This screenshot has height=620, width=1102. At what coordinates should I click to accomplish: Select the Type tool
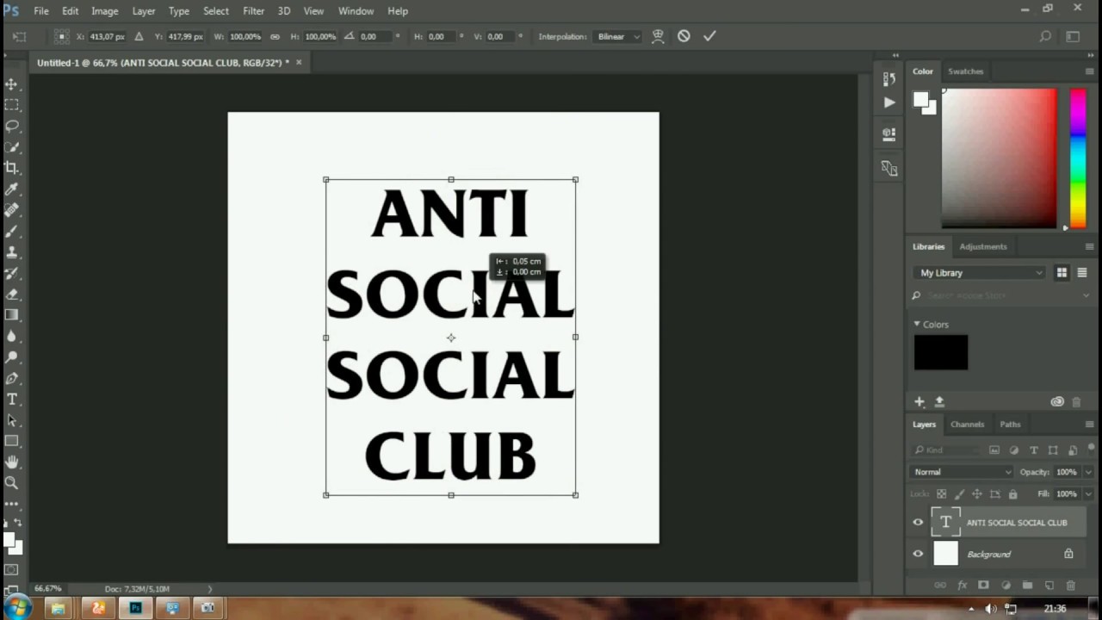coord(12,399)
